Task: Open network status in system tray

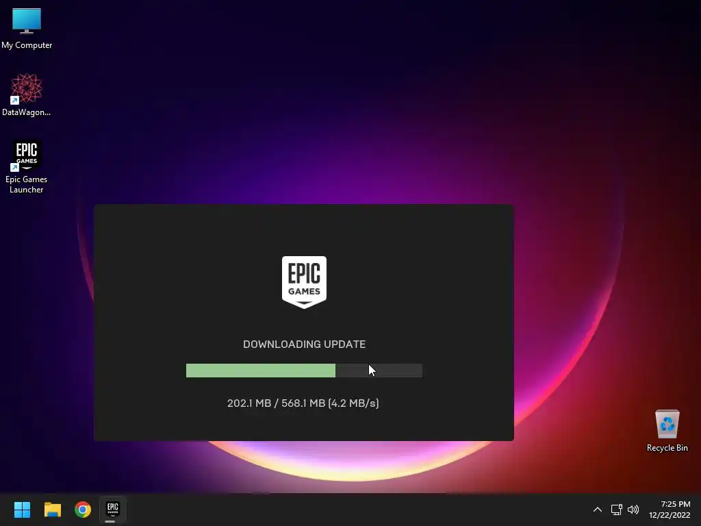Action: click(x=617, y=510)
